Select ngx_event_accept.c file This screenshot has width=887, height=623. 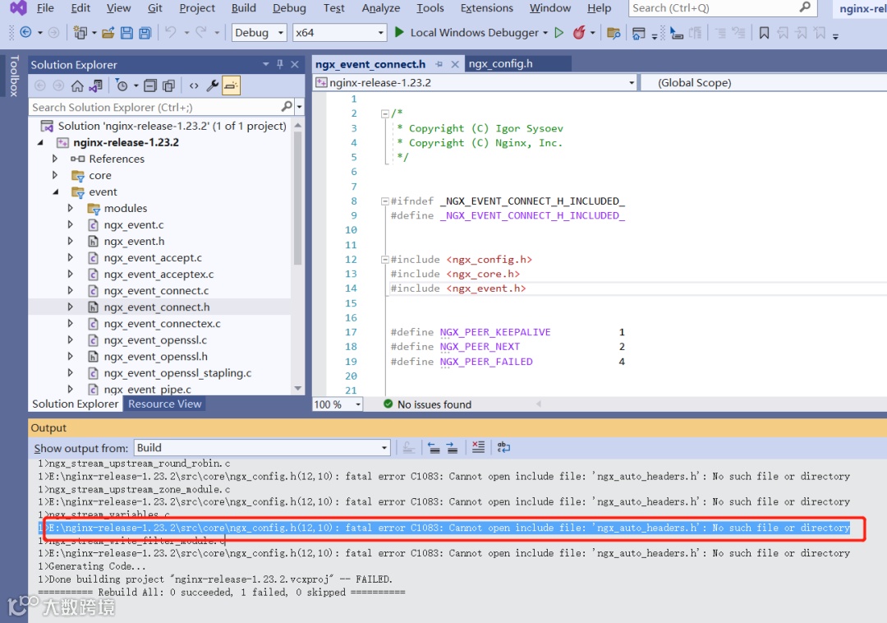153,257
